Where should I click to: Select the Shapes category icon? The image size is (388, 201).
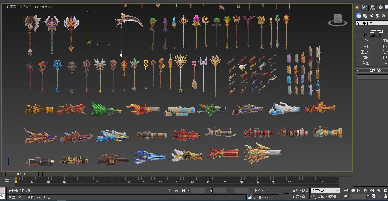pos(365,16)
